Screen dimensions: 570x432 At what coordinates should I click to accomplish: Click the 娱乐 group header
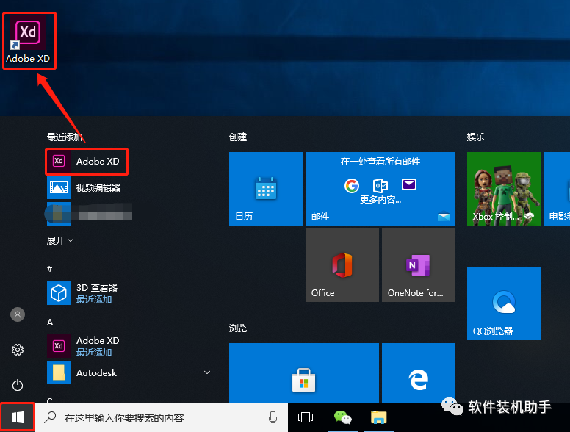[476, 137]
